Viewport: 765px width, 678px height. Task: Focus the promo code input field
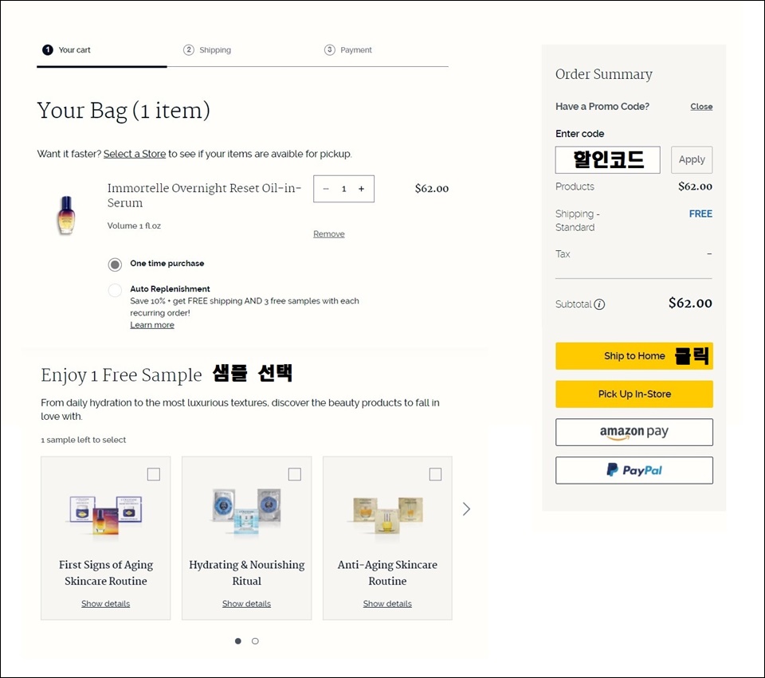608,159
